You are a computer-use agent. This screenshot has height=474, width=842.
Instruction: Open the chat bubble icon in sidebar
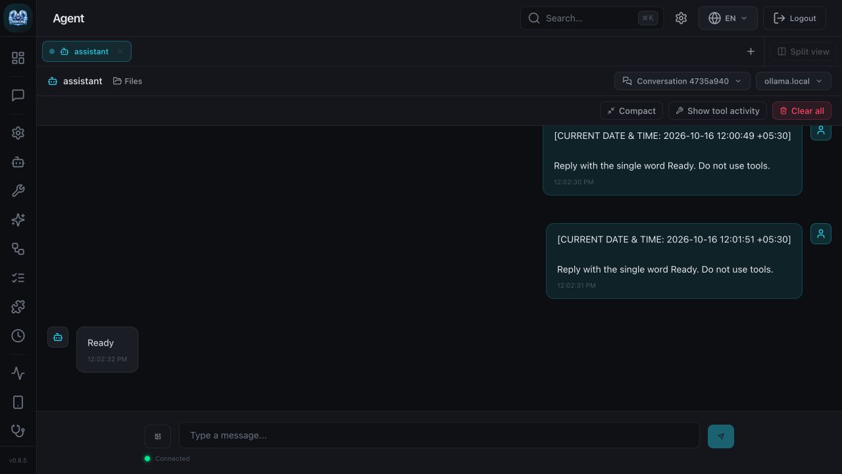tap(18, 95)
